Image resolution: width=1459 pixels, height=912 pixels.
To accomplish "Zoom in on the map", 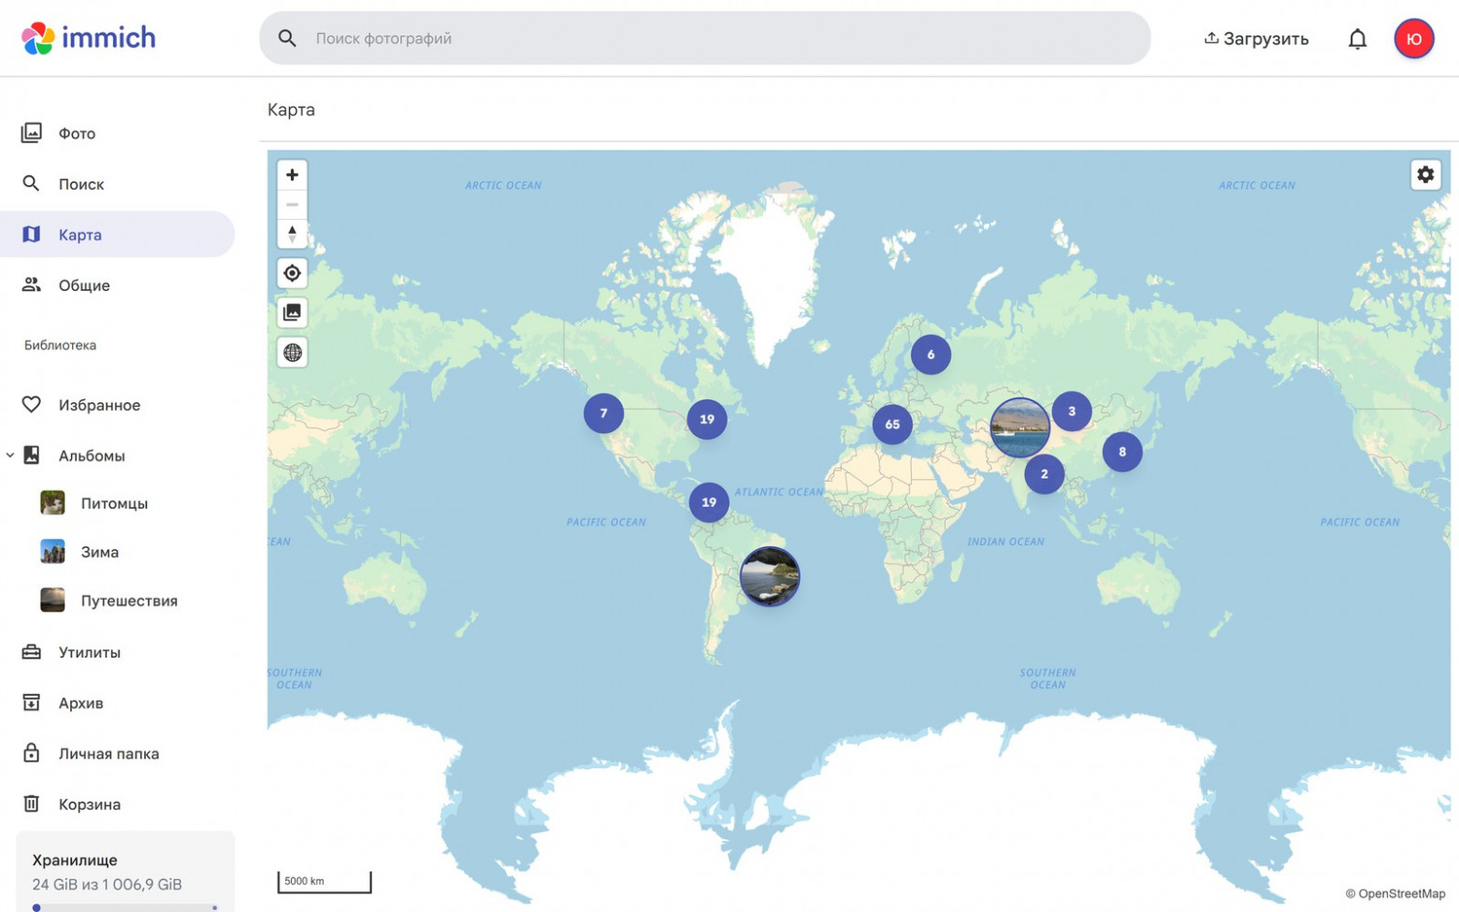I will tap(293, 175).
